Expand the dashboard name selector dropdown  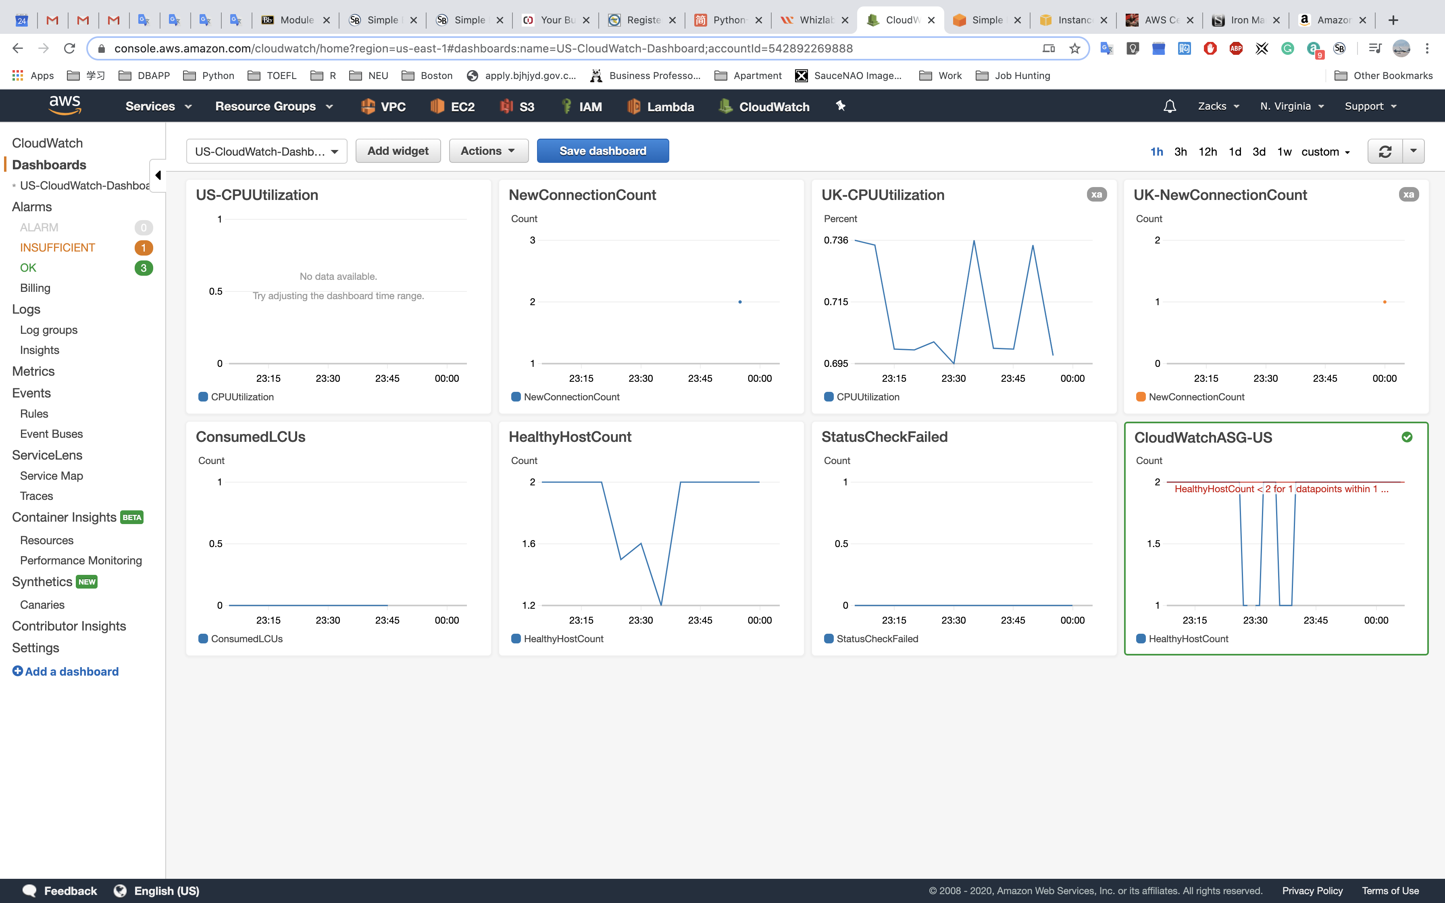267,152
